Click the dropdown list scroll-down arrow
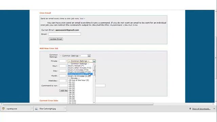217x122 pixels. (x=94, y=103)
